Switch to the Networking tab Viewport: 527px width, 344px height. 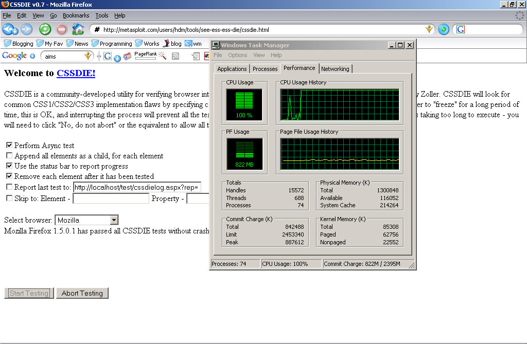[x=335, y=69]
